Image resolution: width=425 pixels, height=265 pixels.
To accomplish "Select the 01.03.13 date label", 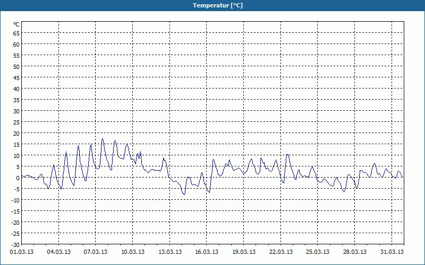I will [x=22, y=252].
